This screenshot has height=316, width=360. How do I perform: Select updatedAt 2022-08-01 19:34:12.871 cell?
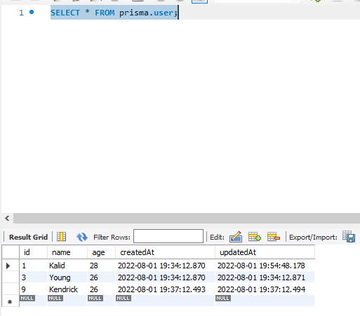265,277
